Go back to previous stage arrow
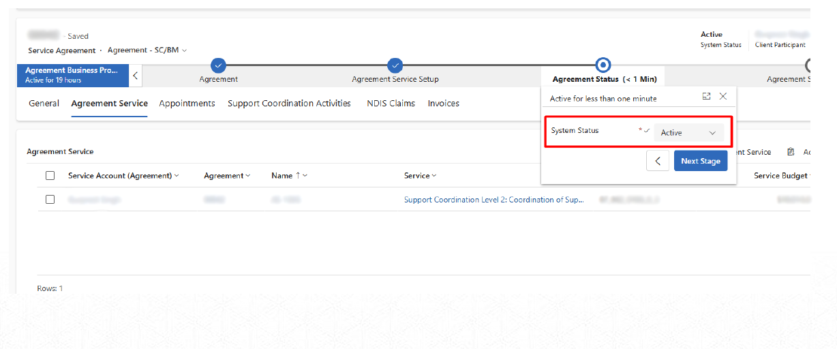The height and width of the screenshot is (349, 837). [x=657, y=161]
